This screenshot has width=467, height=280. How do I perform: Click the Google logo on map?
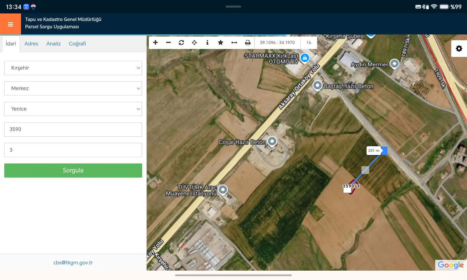pos(451,265)
